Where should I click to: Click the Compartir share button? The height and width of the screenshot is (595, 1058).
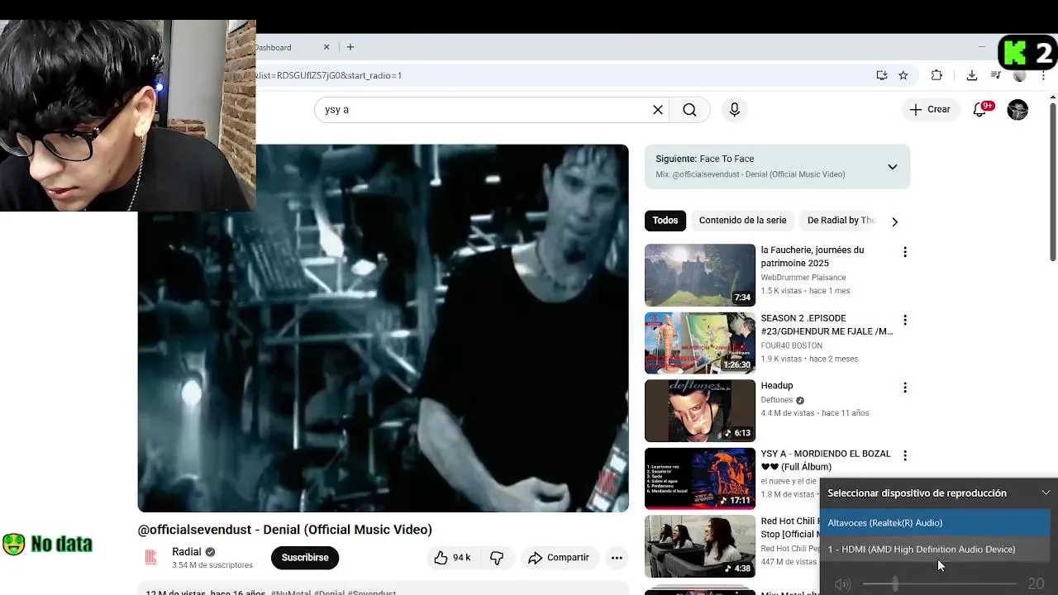coord(559,558)
